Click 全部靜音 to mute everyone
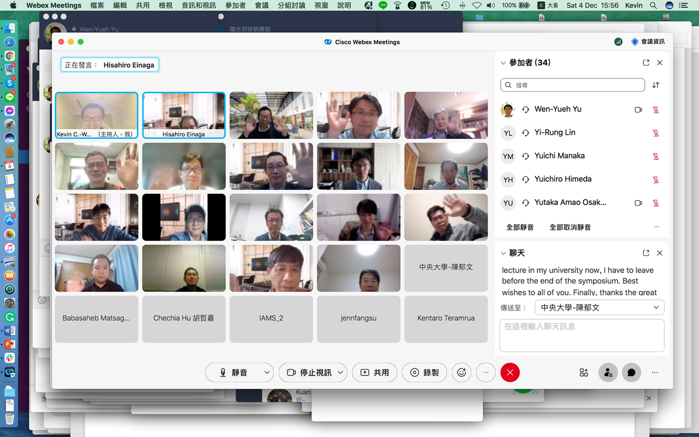The width and height of the screenshot is (699, 437). click(520, 227)
